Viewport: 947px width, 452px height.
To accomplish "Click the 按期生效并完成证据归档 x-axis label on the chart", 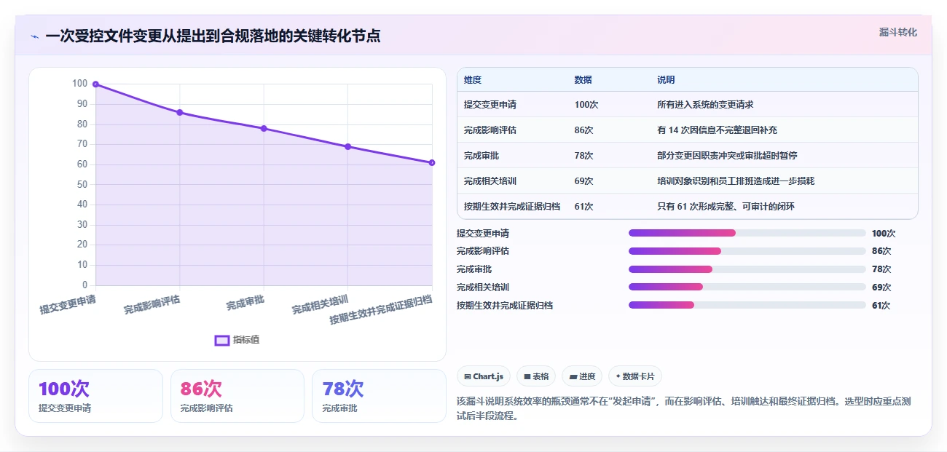I will (381, 309).
